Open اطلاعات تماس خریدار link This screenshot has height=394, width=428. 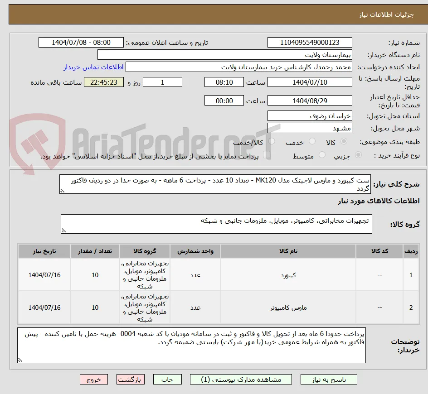click(93, 67)
